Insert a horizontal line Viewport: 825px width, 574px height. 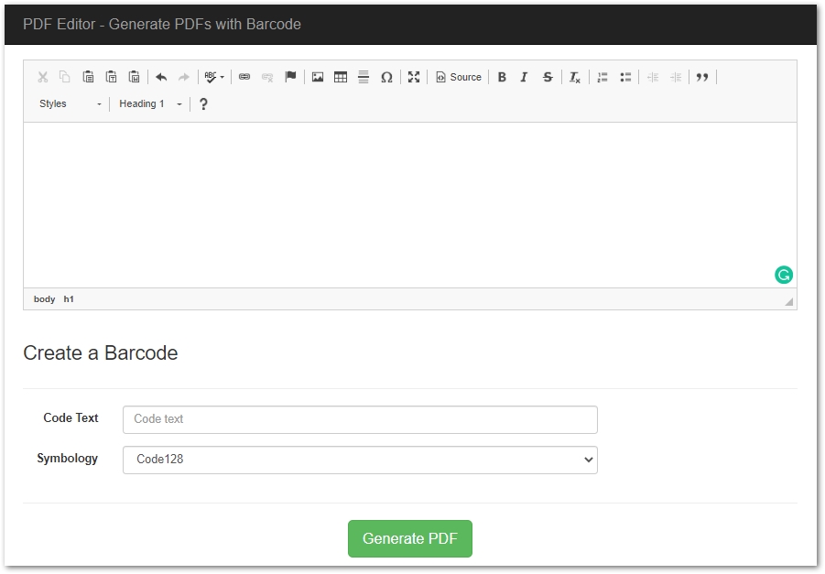(363, 77)
